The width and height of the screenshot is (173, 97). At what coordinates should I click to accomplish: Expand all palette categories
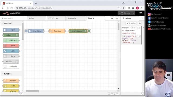22,94
